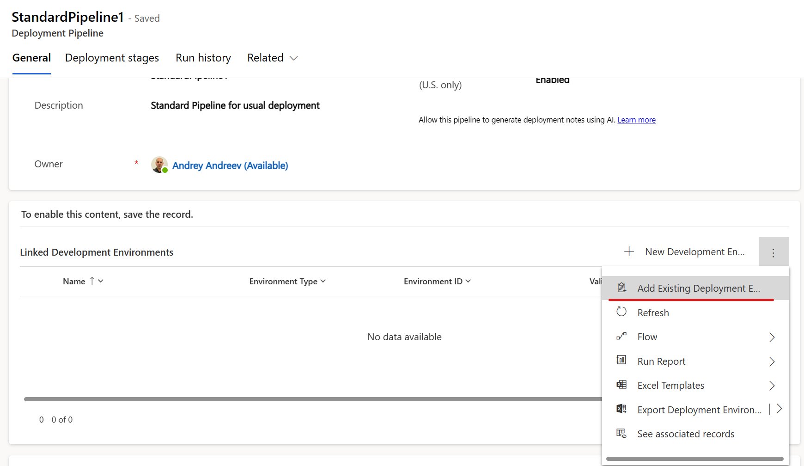
Task: Click the Export Deployment Environments Excel icon
Action: pyautogui.click(x=621, y=409)
